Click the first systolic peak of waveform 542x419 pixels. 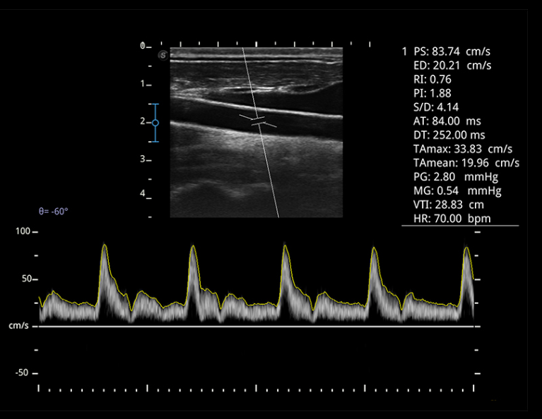point(105,245)
